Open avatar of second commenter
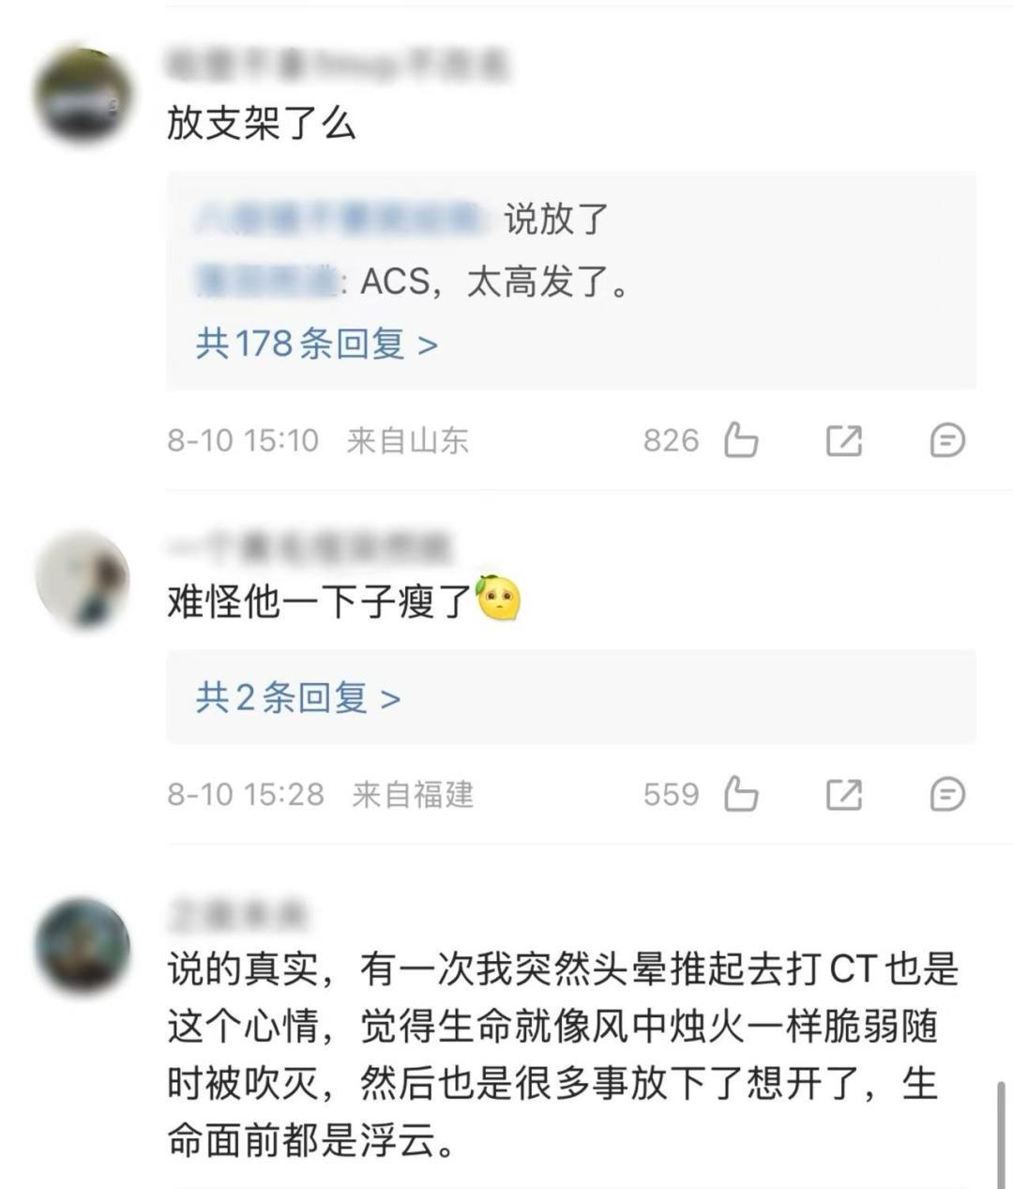The image size is (1013, 1189). coord(83,580)
